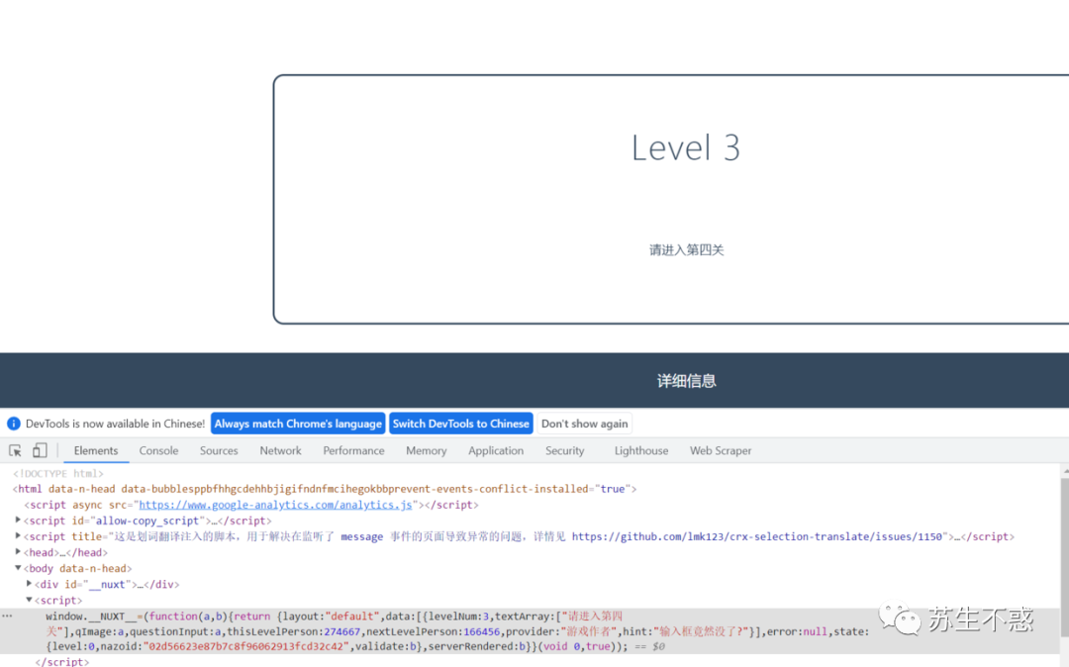Click the github.com crx-selection-translate URL text
This screenshot has width=1069, height=667.
click(758, 537)
